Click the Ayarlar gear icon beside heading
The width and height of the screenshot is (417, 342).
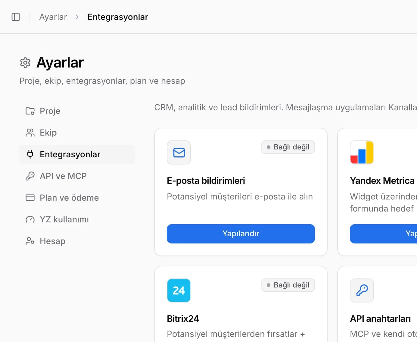25,63
